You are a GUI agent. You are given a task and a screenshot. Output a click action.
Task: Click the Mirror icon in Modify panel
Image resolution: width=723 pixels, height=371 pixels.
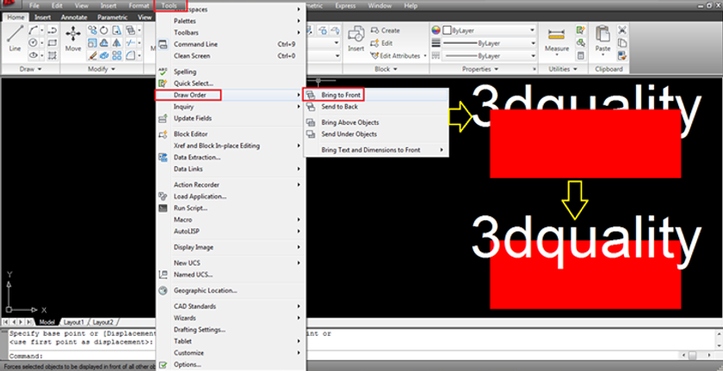[117, 43]
